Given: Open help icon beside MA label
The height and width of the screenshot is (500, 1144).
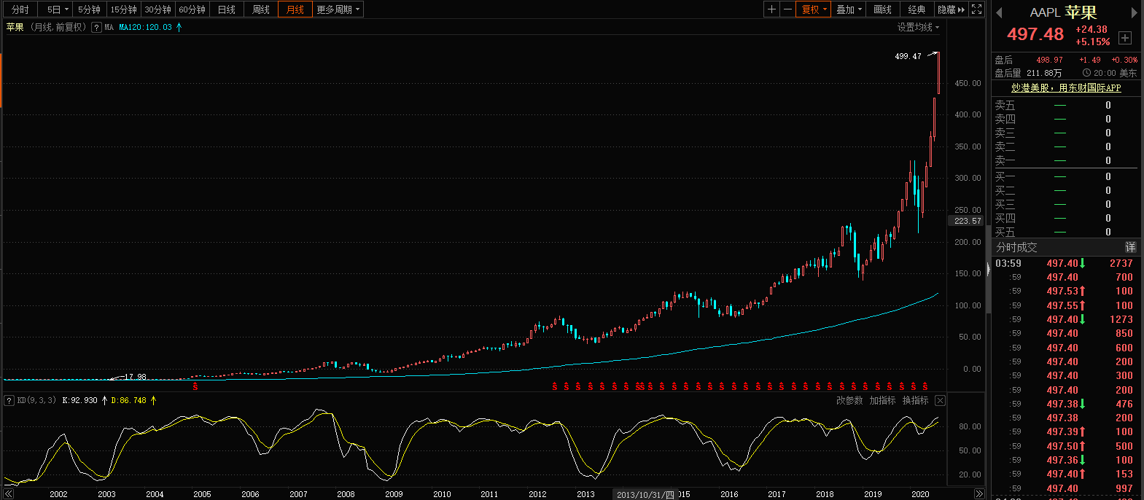Looking at the screenshot, I should [96, 27].
